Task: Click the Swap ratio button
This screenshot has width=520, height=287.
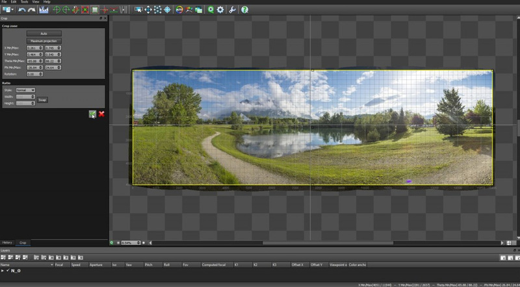Action: pyautogui.click(x=42, y=100)
